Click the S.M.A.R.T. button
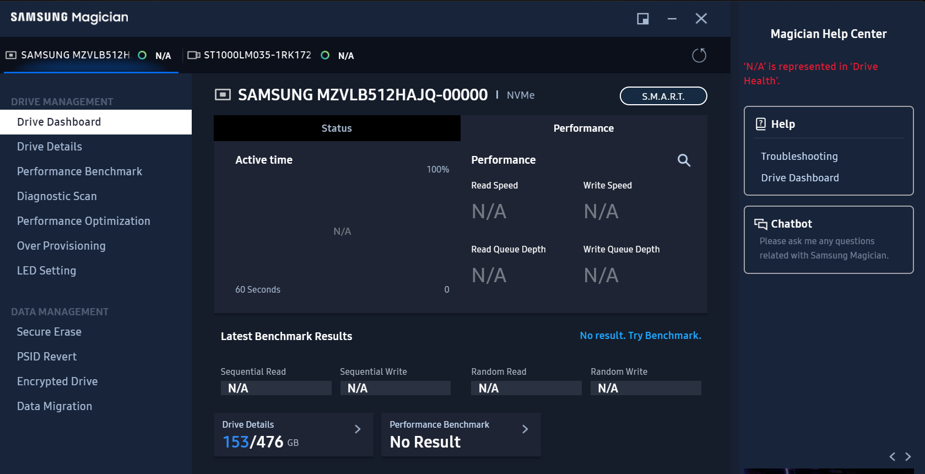 coord(663,96)
